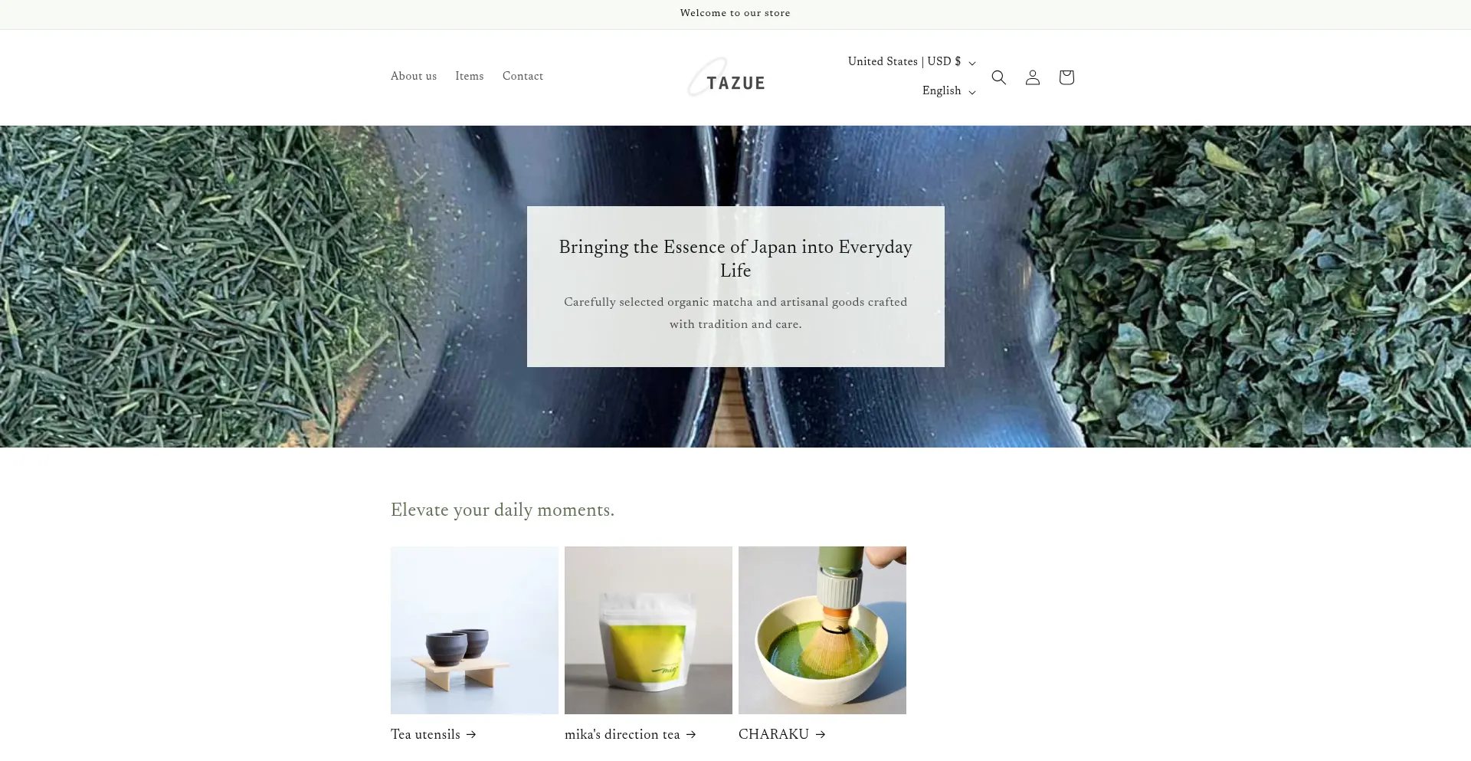Click chevron beside USD $ currency
The height and width of the screenshot is (761, 1471).
point(972,64)
